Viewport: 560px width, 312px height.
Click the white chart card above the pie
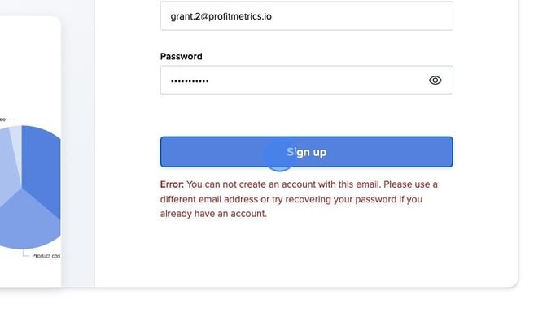click(30, 64)
